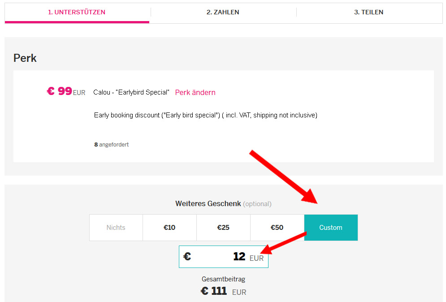Viewport: 446px width, 302px height.
Task: Click the pink € 99 perk price
Action: tap(60, 91)
